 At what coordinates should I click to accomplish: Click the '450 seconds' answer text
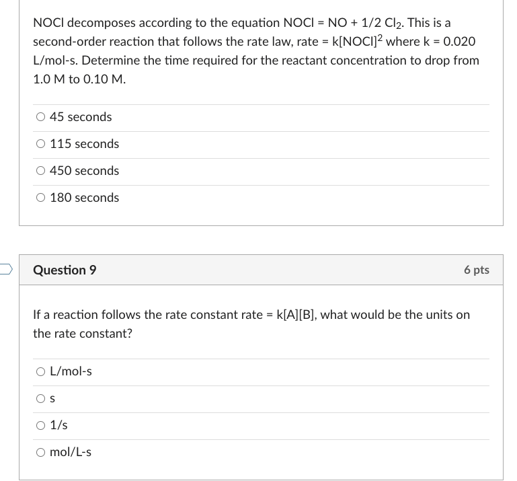(x=85, y=171)
